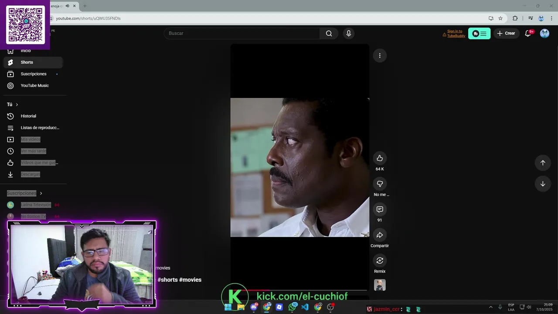The image size is (558, 314).
Task: Open the Chrome extensions puzzle icon
Action: point(515,18)
